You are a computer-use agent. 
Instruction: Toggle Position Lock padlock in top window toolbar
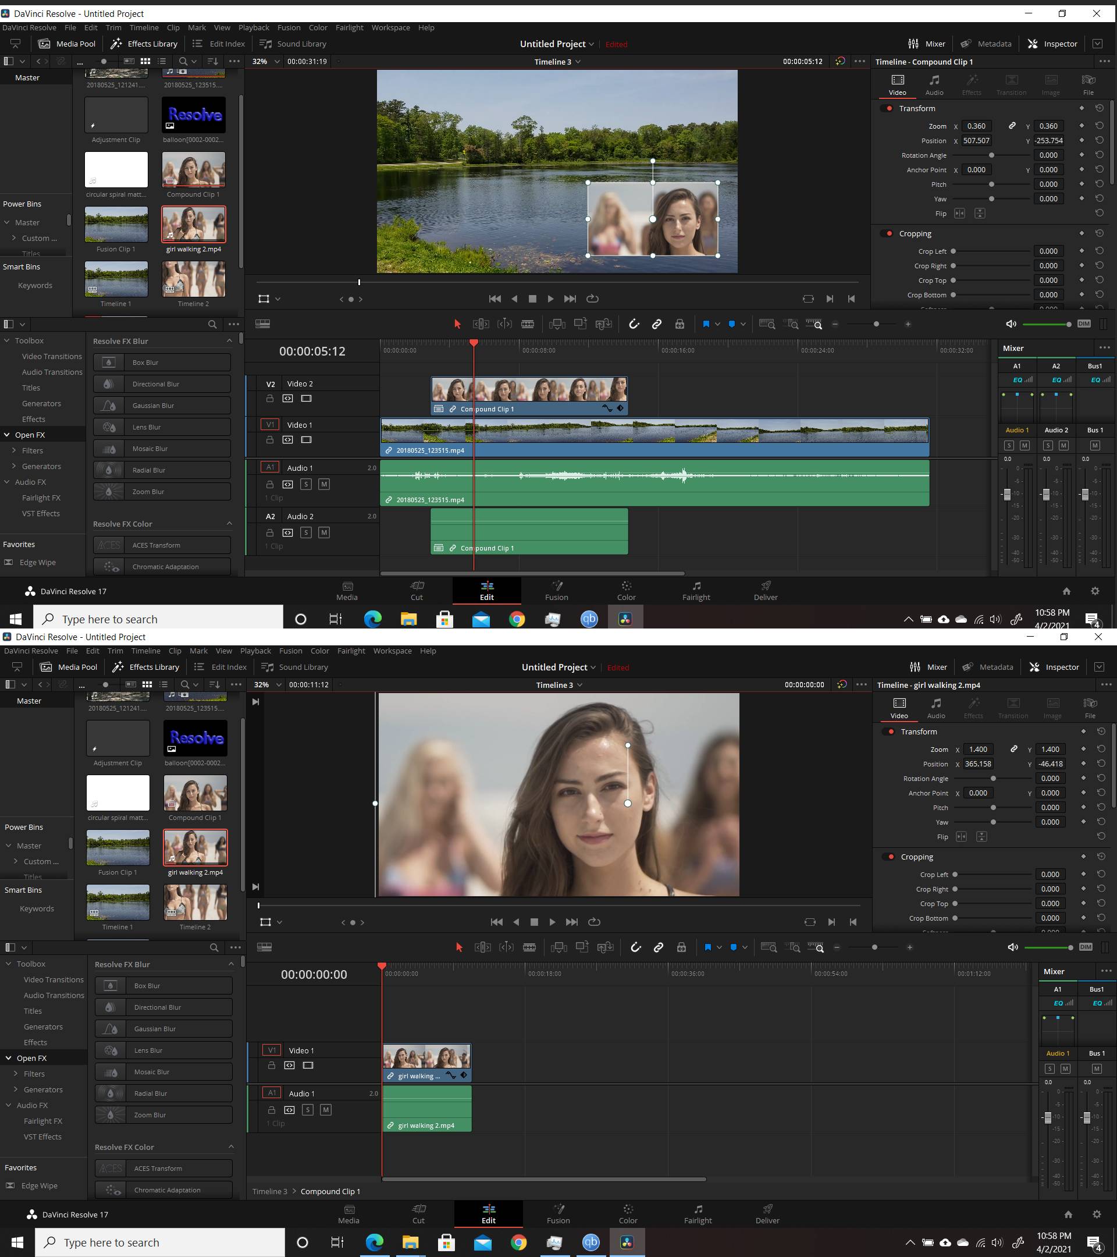click(680, 324)
